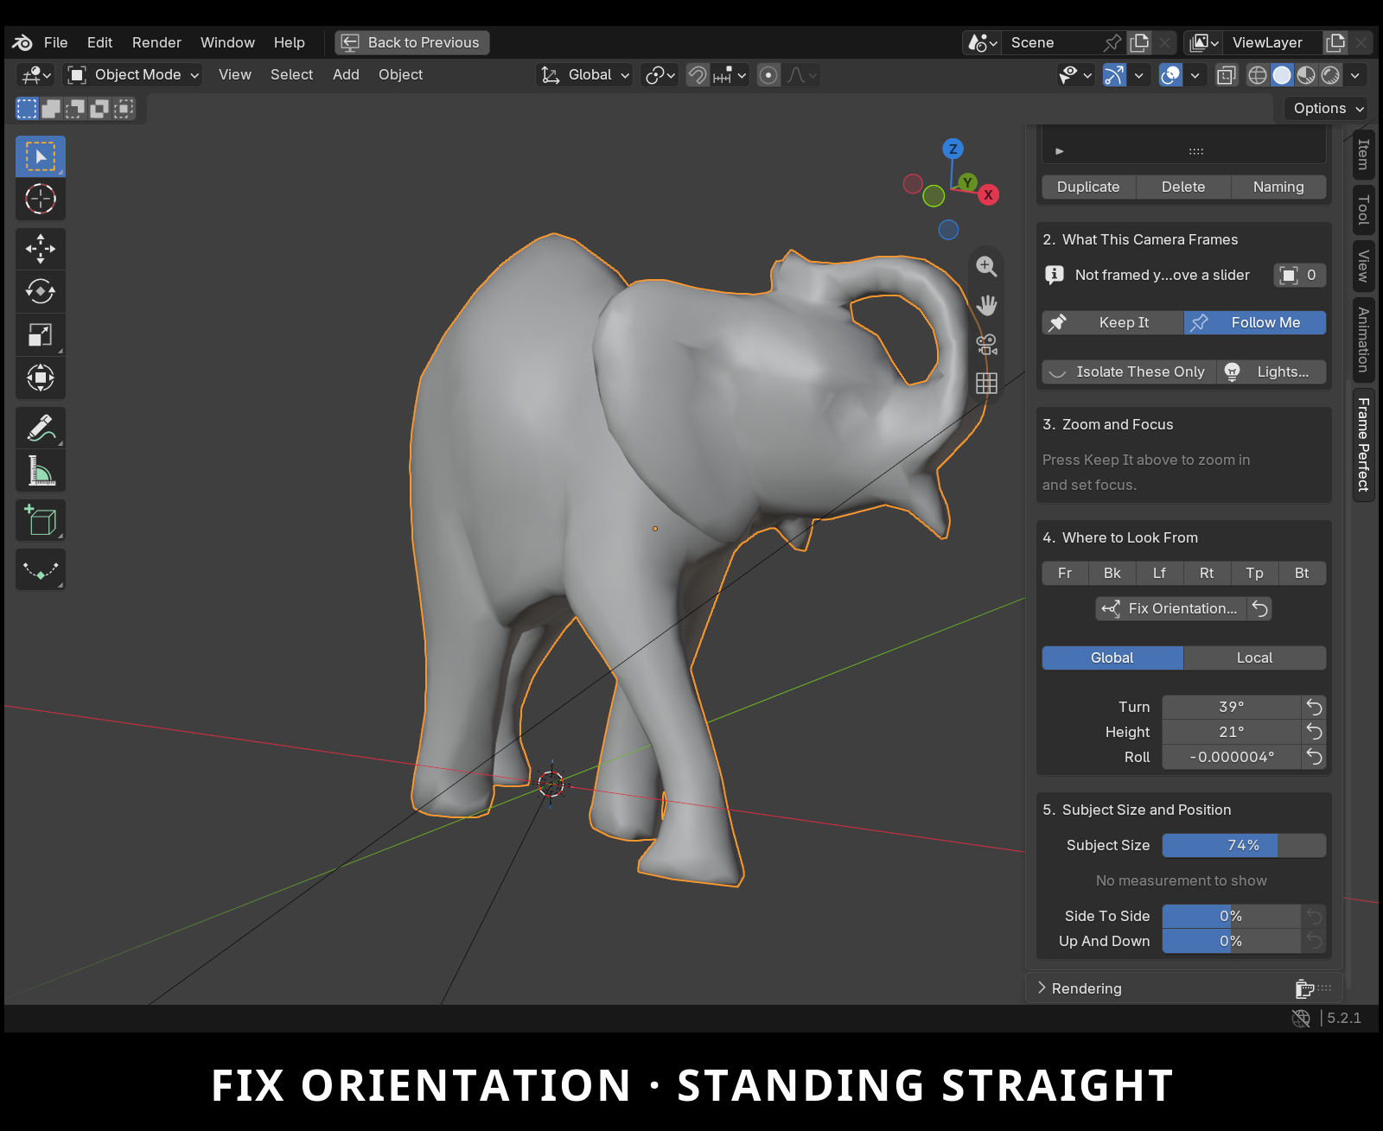Toggle the Follow Me button

(1255, 322)
